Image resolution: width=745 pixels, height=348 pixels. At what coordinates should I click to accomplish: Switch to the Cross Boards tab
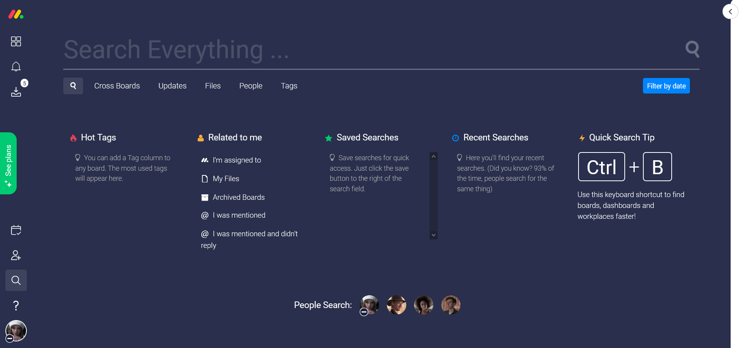point(117,86)
